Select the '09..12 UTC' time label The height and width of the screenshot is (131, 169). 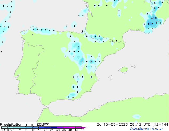pos(140,125)
